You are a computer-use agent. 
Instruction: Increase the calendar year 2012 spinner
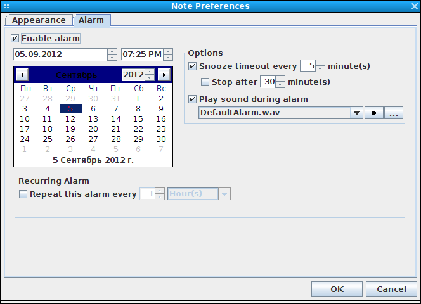tap(150, 72)
